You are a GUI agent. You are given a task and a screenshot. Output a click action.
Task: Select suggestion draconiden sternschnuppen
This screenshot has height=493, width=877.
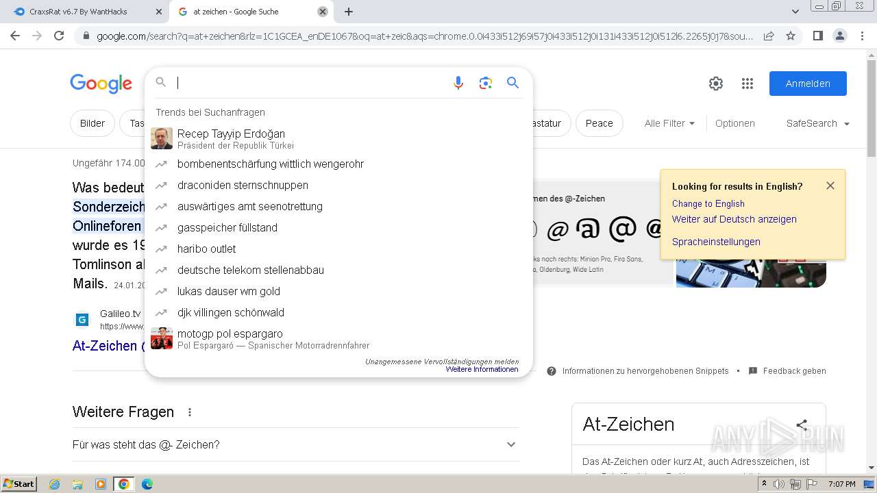(338, 185)
